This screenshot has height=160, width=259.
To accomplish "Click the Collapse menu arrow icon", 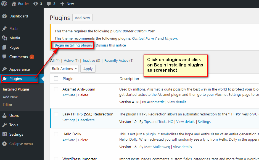I will tap(4, 144).
